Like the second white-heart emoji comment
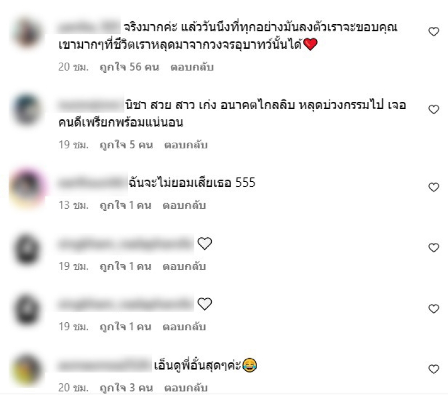Screen dimensions: 448x395 tap(433, 308)
